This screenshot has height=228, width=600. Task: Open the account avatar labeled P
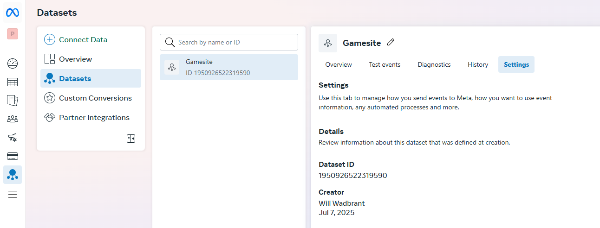[x=13, y=34]
